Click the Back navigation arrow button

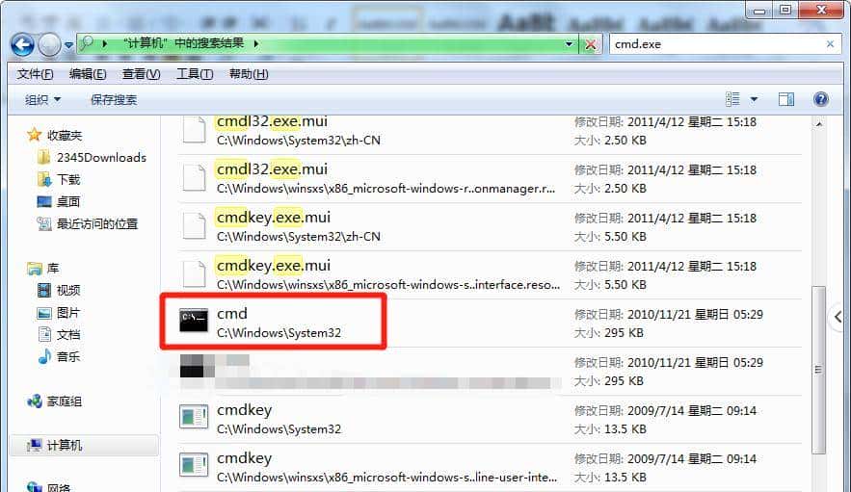point(23,44)
